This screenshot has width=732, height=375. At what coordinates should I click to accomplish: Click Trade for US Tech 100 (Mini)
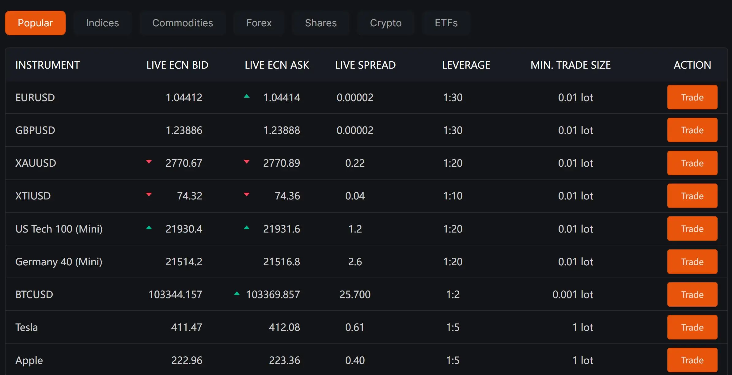click(x=692, y=229)
